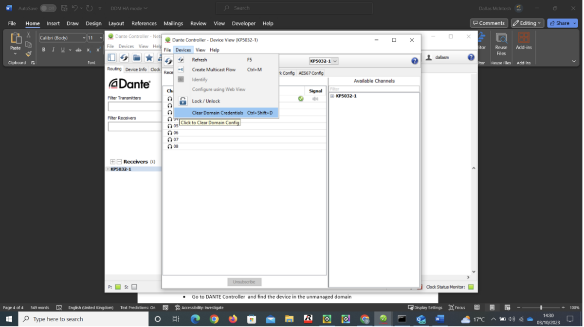Open the Load Preset folder icon

(136, 57)
